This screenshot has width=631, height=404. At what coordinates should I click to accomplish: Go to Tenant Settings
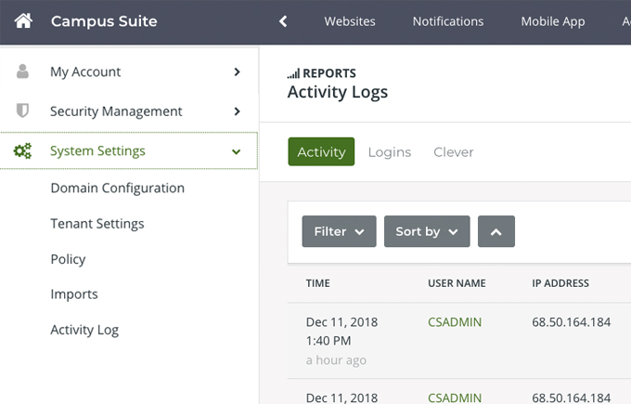97,224
